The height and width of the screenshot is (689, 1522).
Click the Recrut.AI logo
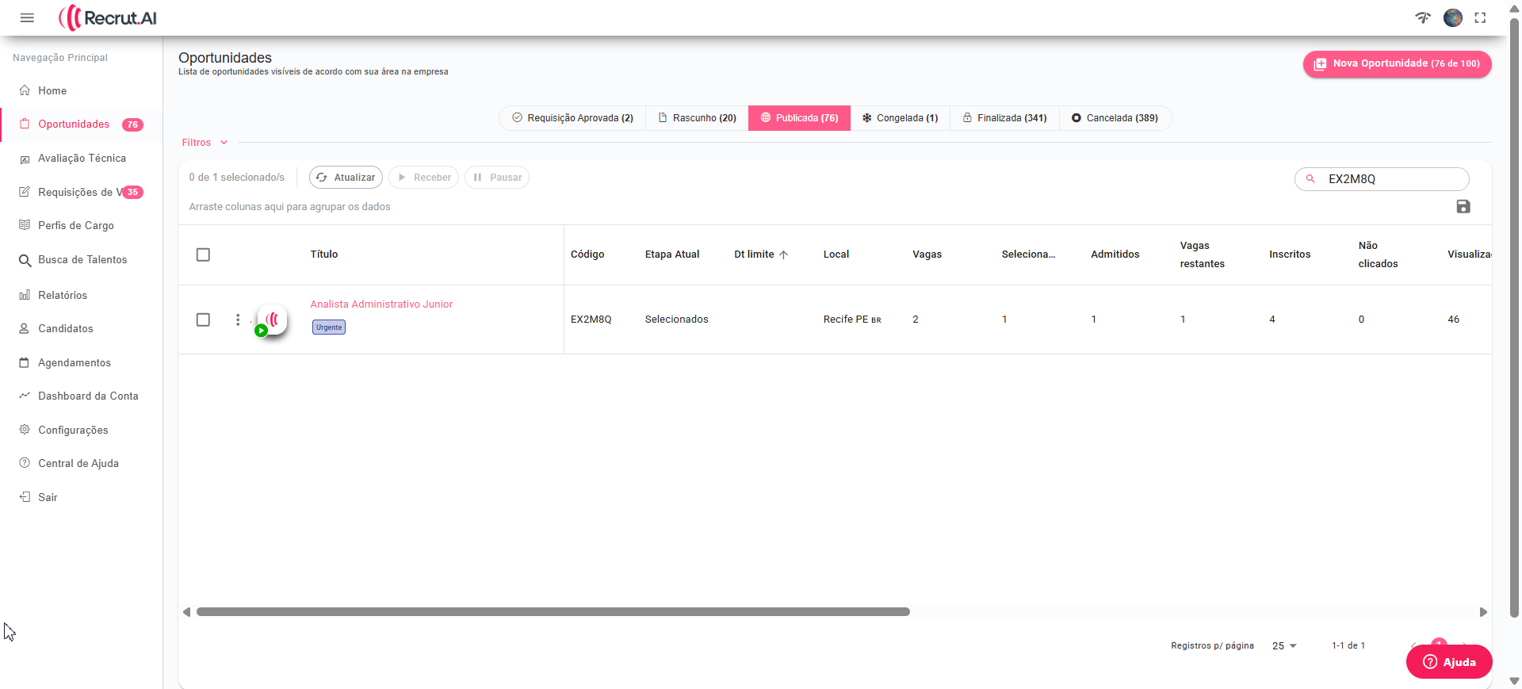108,17
